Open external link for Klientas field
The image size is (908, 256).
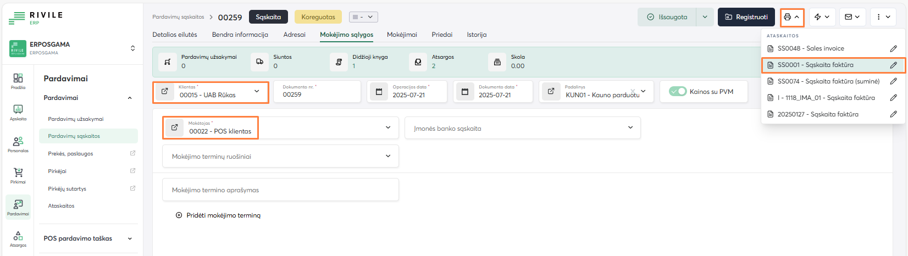pos(164,92)
